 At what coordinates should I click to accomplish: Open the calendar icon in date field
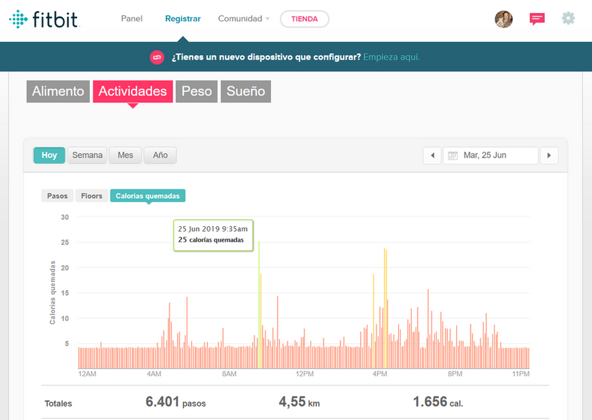pos(453,156)
